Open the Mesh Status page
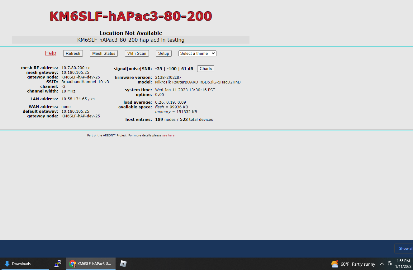The image size is (413, 270). (103, 53)
